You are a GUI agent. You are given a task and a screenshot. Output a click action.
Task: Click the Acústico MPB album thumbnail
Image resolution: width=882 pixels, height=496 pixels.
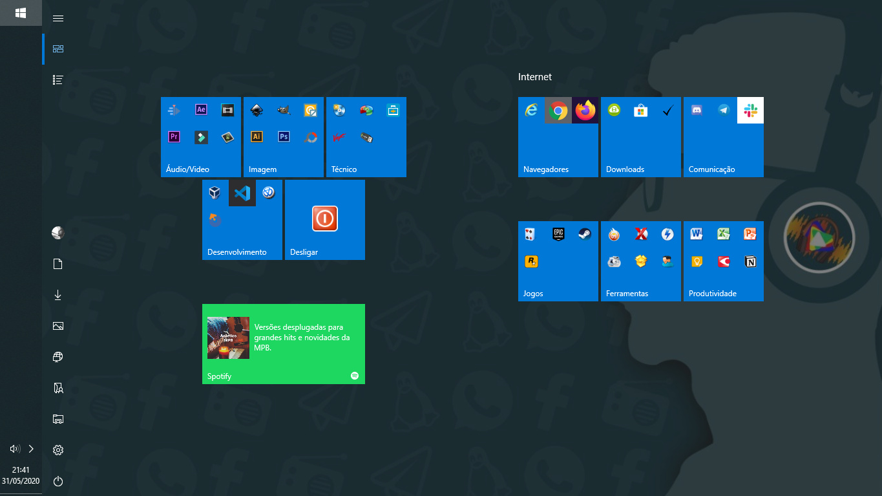228,338
